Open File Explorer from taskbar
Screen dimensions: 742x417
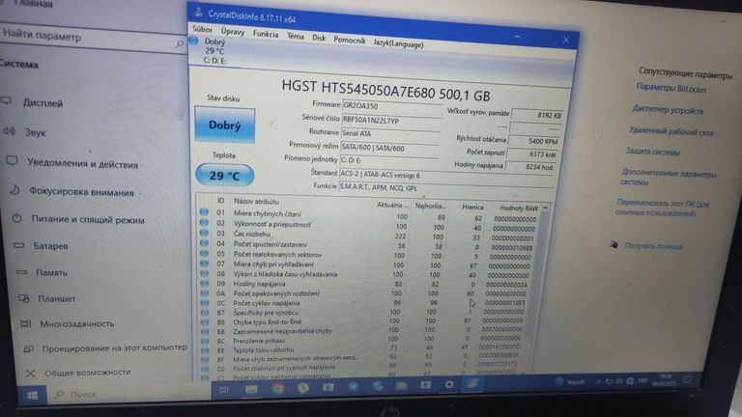pyautogui.click(x=251, y=389)
